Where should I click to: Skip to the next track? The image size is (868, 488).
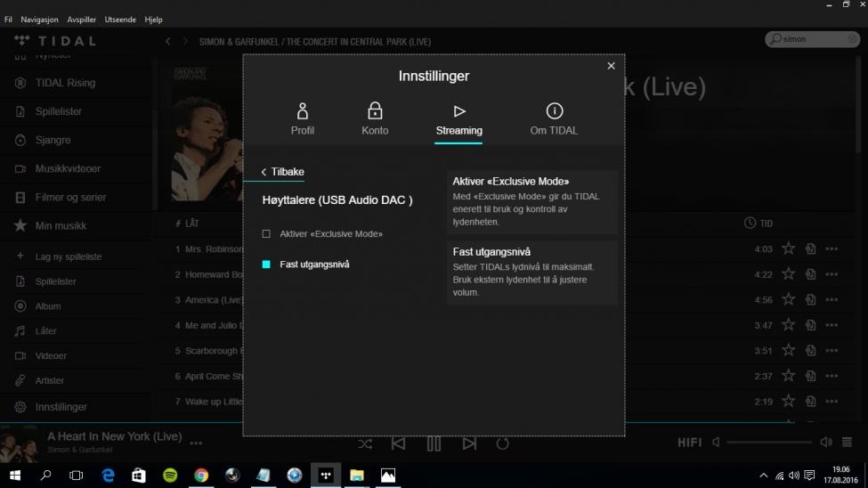pos(469,443)
